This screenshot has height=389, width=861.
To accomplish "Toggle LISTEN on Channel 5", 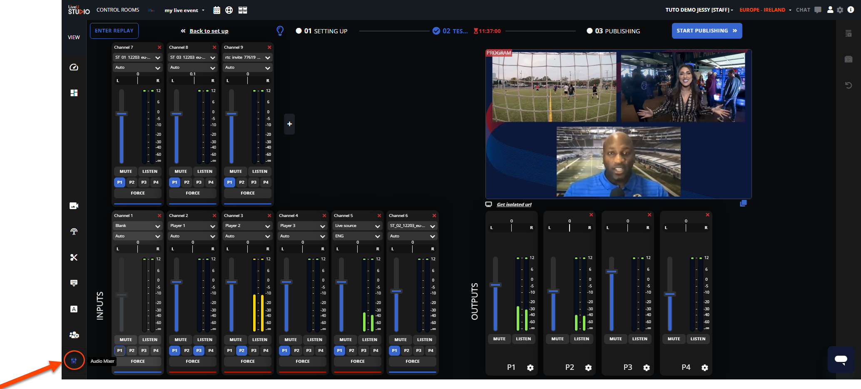I will 369,340.
